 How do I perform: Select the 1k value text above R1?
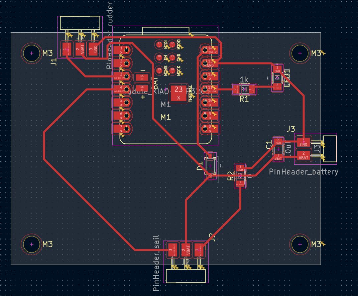(x=244, y=80)
